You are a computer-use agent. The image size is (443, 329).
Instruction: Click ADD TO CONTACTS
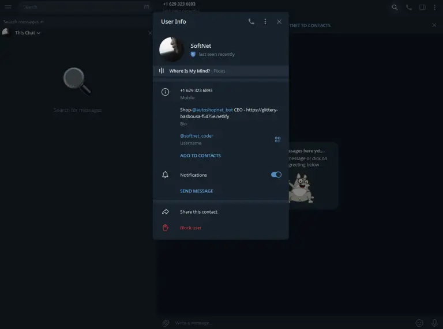click(200, 156)
